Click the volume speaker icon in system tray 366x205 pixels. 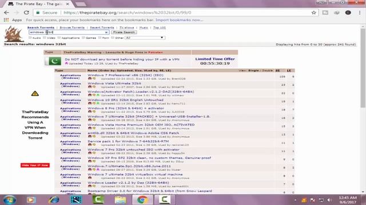coord(329,200)
